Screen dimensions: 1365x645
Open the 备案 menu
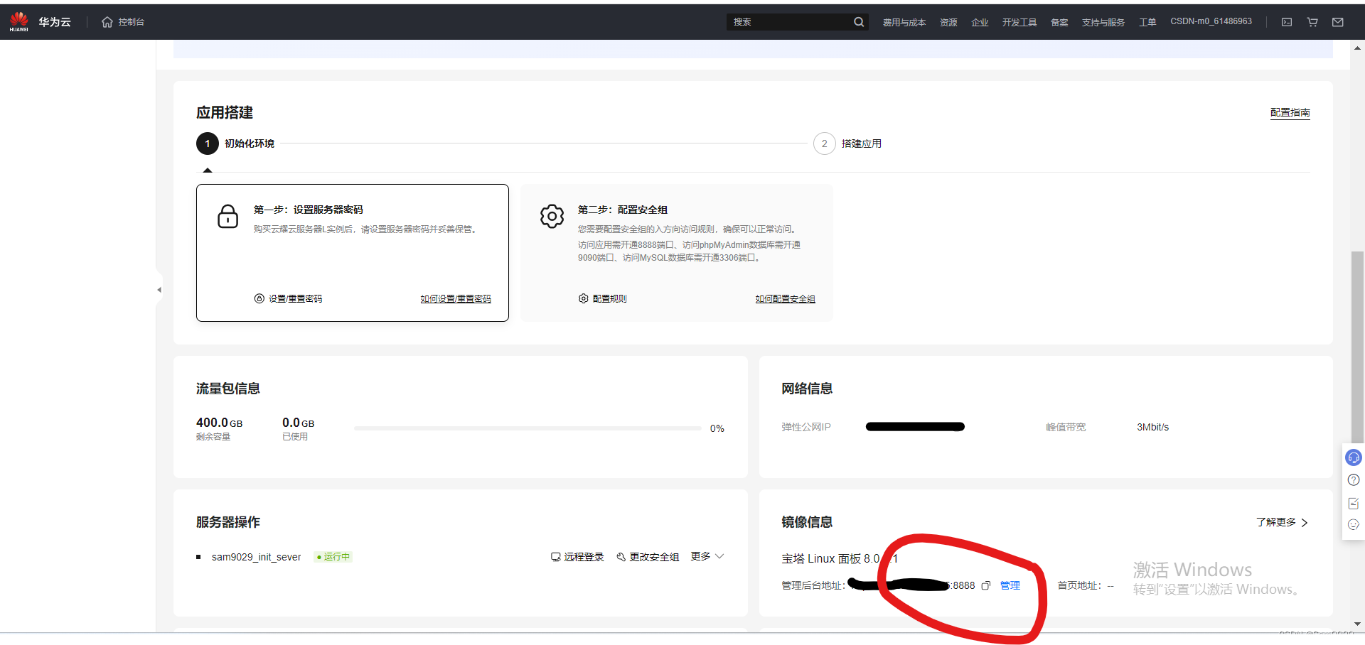(1059, 22)
